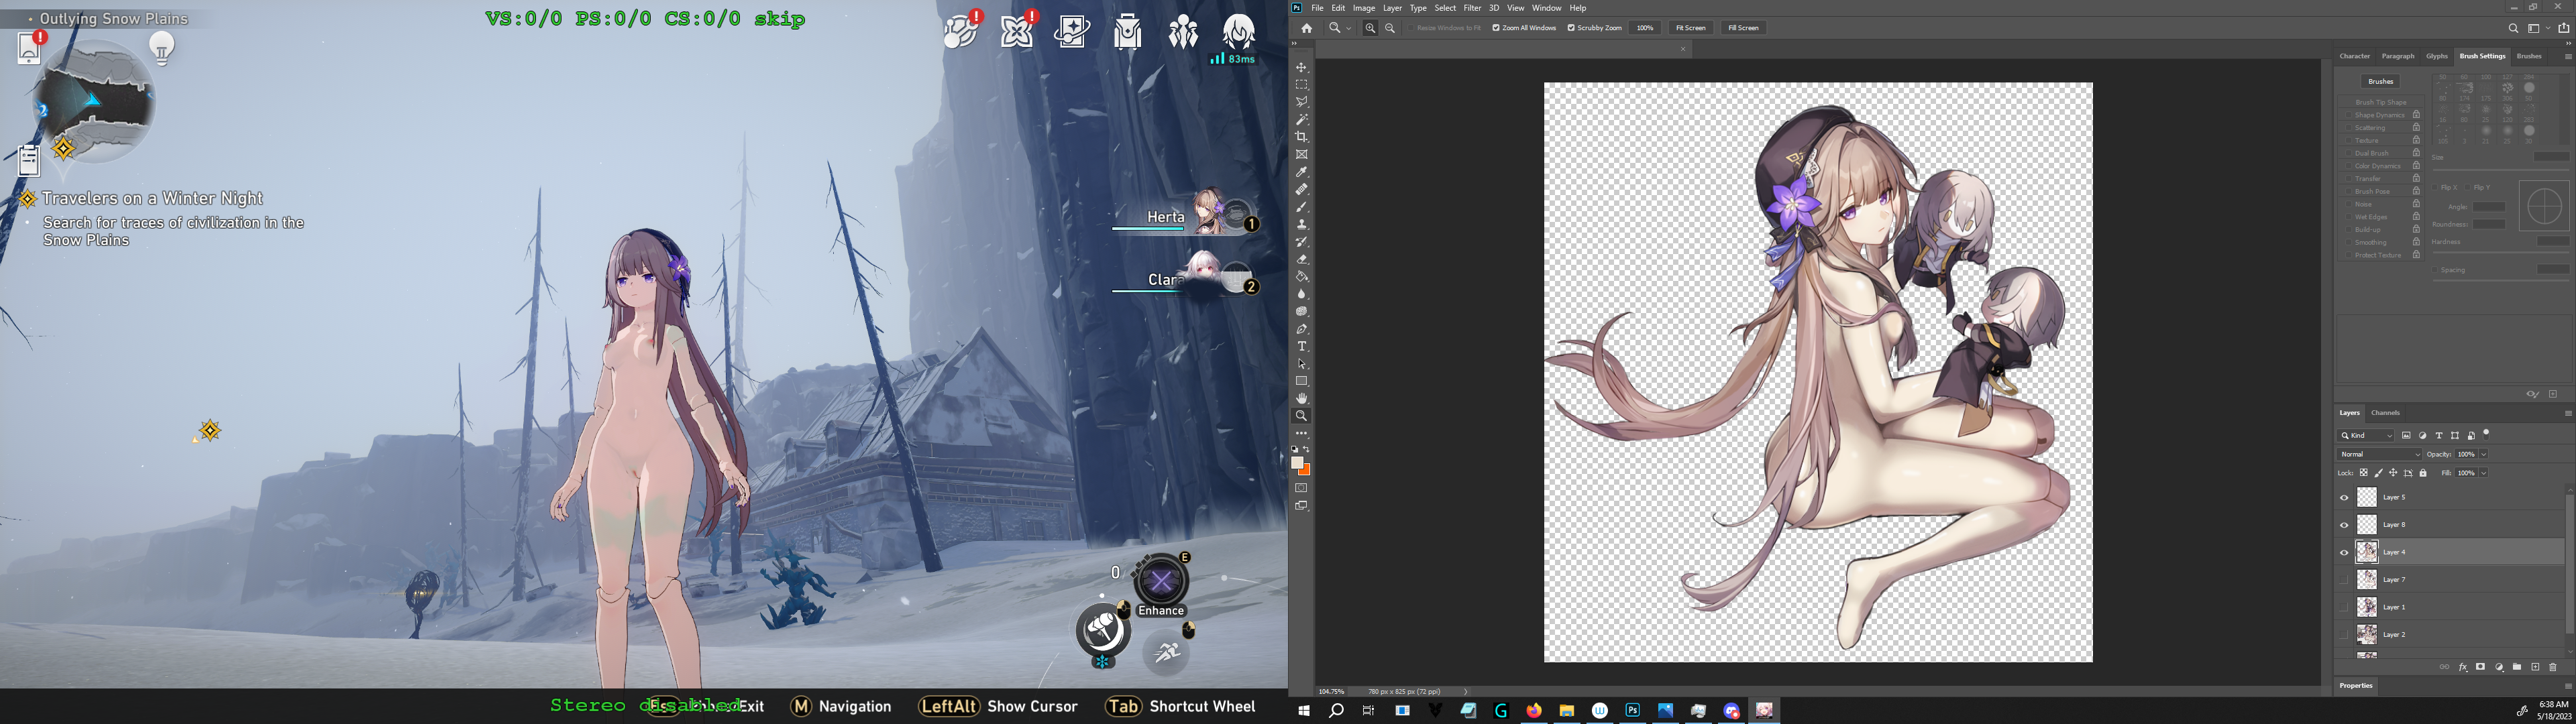The height and width of the screenshot is (724, 2576).
Task: Switch to the Glyphs tab
Action: click(x=2437, y=56)
